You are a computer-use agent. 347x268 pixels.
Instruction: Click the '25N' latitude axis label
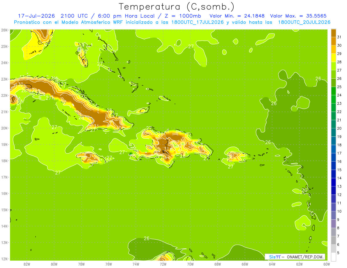coord(4,46)
